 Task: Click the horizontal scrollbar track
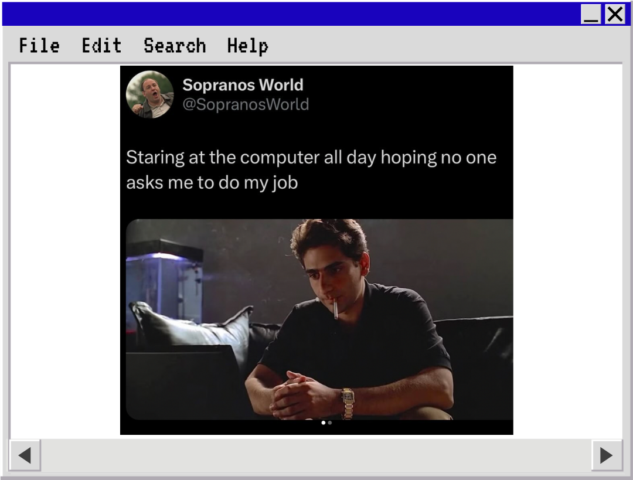pyautogui.click(x=316, y=455)
